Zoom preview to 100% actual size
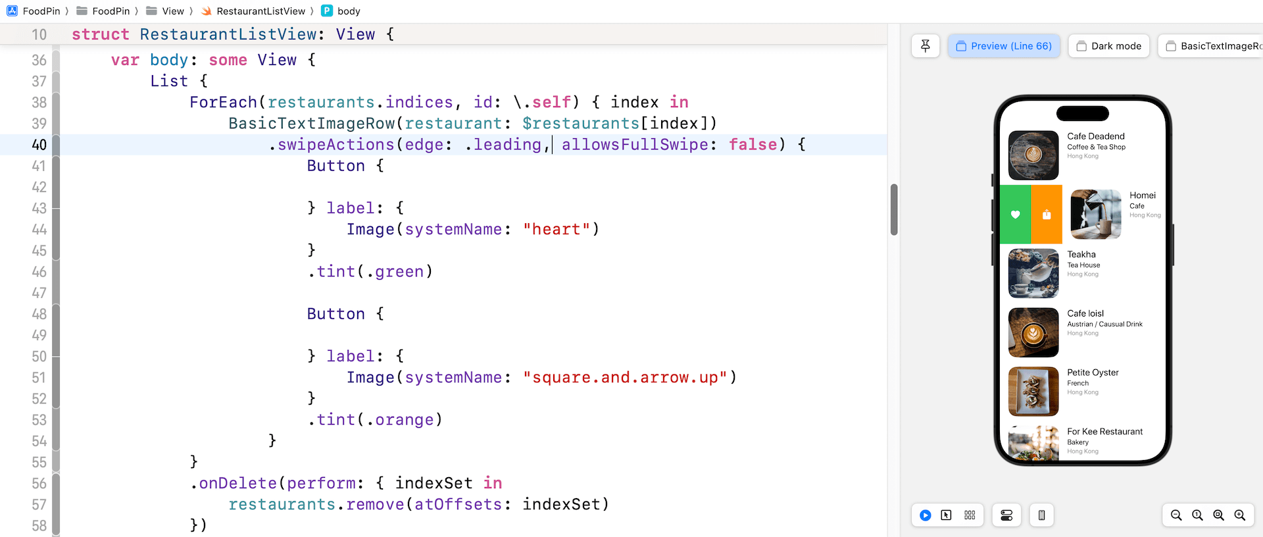Viewport: 1263px width, 537px height. 1197,515
